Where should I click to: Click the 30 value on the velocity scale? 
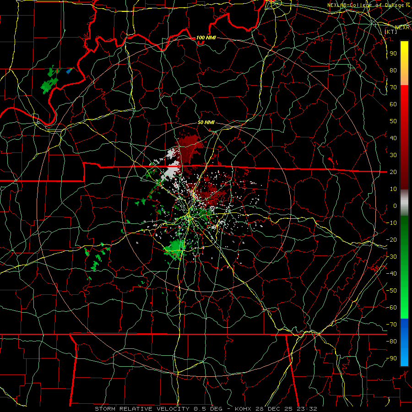(x=393, y=155)
